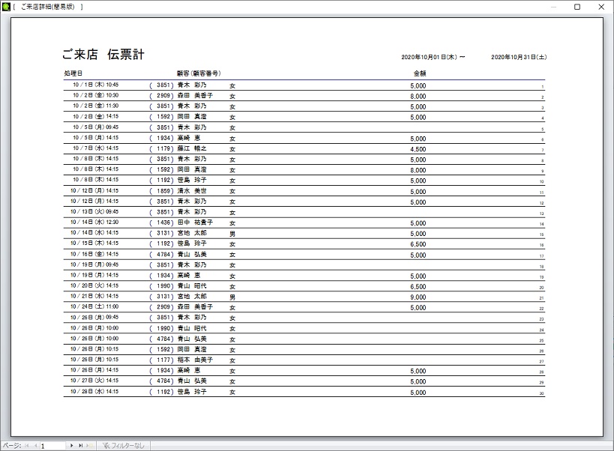The width and height of the screenshot is (614, 451).
Task: Click 森田 美香子 in the 10/2日 10:30 row
Action: pos(195,95)
